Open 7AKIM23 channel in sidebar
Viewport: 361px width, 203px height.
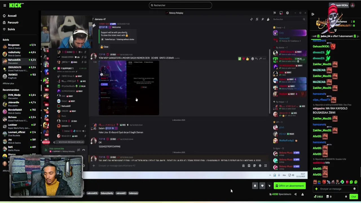pyautogui.click(x=19, y=76)
